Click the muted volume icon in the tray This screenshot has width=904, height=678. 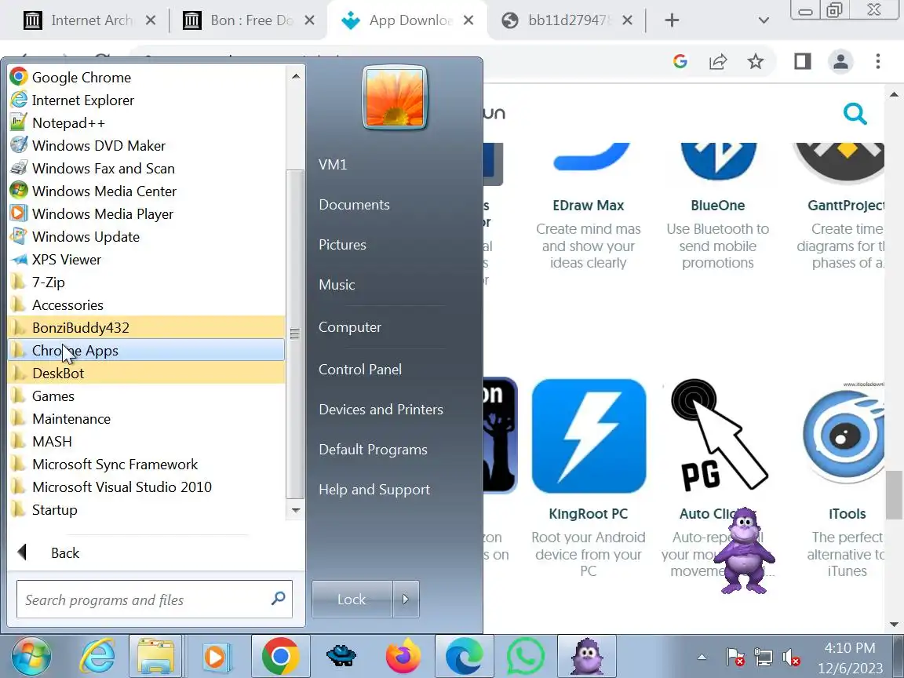click(792, 658)
